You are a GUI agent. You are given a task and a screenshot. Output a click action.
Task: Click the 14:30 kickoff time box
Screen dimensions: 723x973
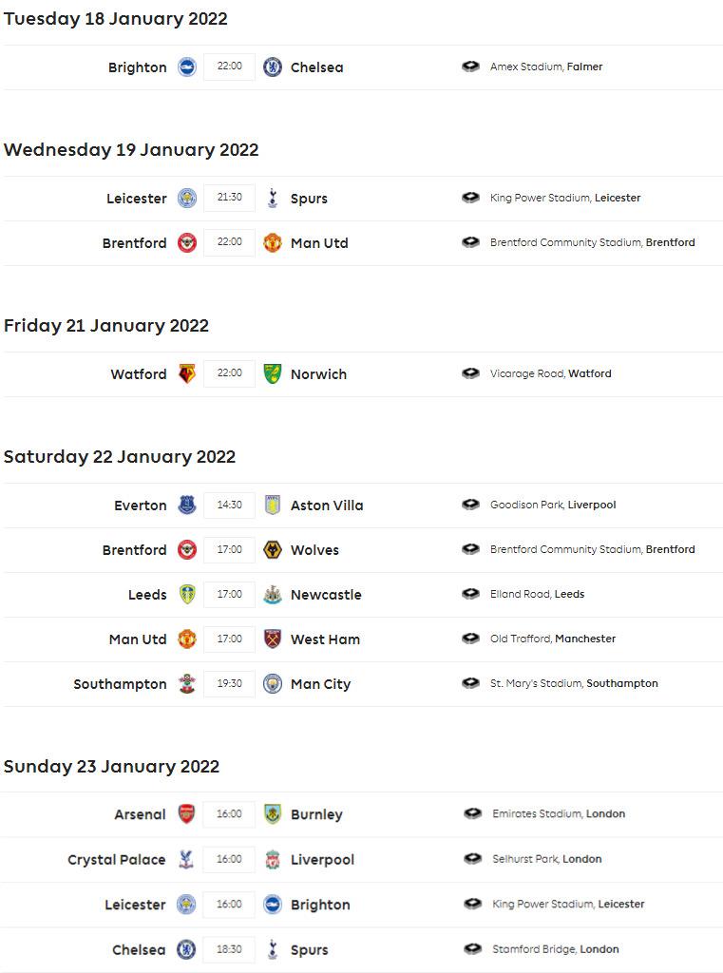click(230, 506)
